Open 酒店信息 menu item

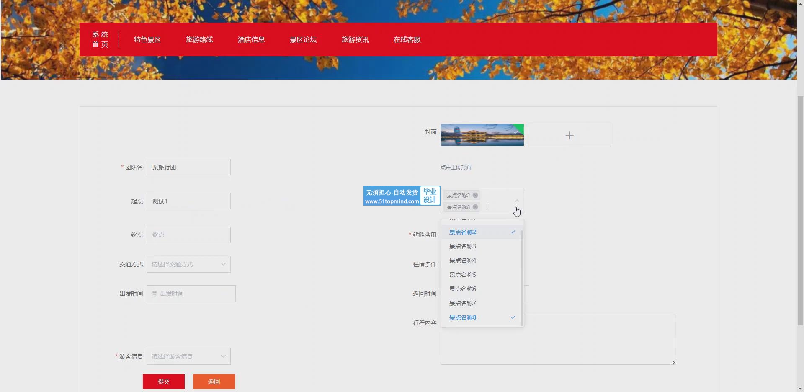(251, 39)
